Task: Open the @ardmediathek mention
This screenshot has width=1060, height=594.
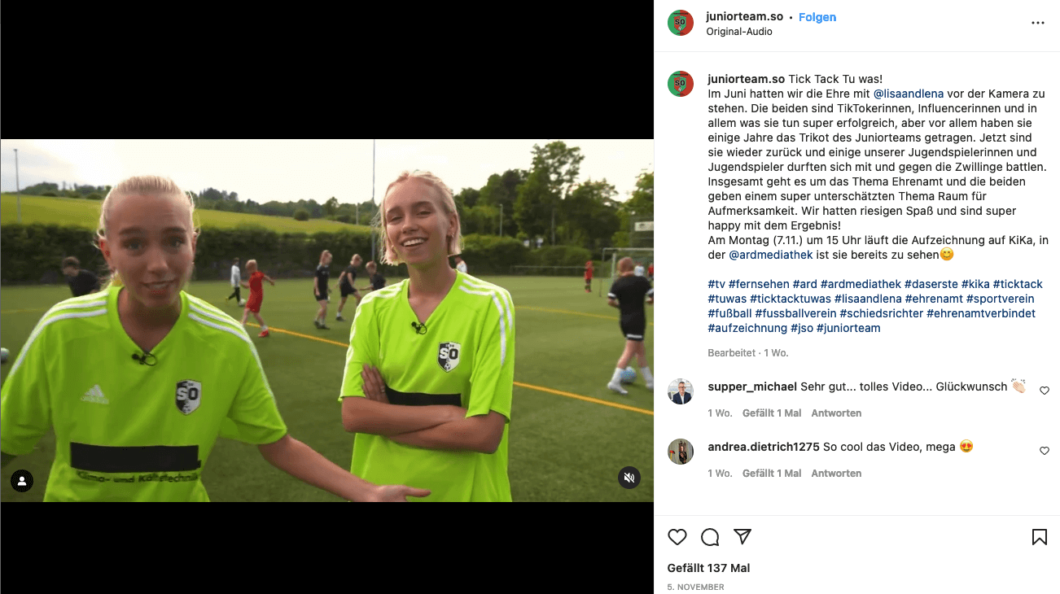Action: tap(769, 255)
